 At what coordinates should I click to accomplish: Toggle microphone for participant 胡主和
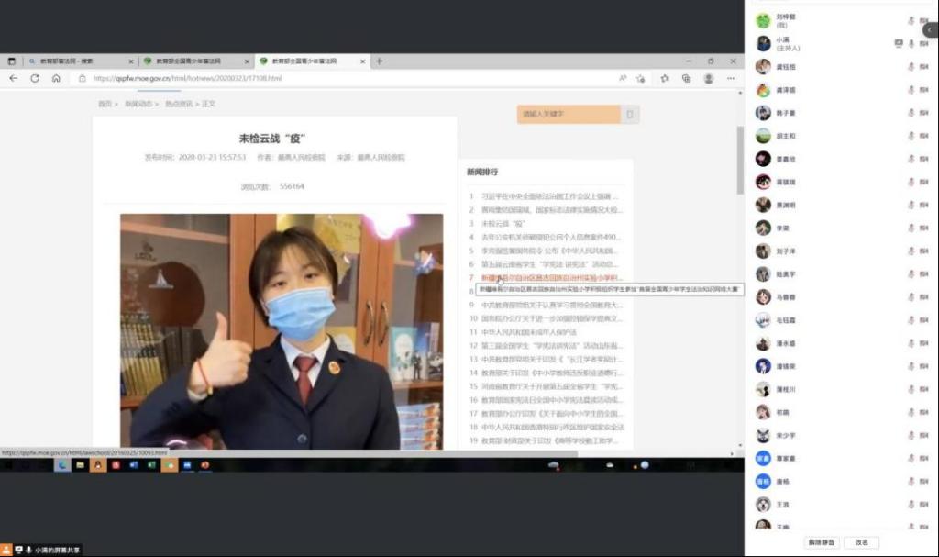pos(911,136)
